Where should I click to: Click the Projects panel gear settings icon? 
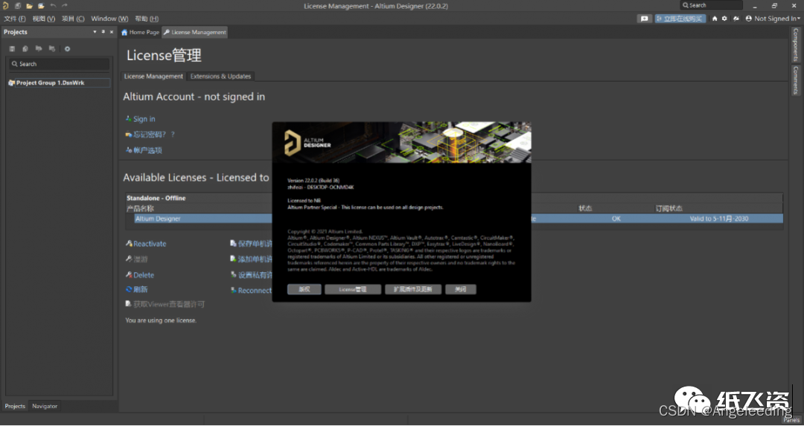coord(67,49)
